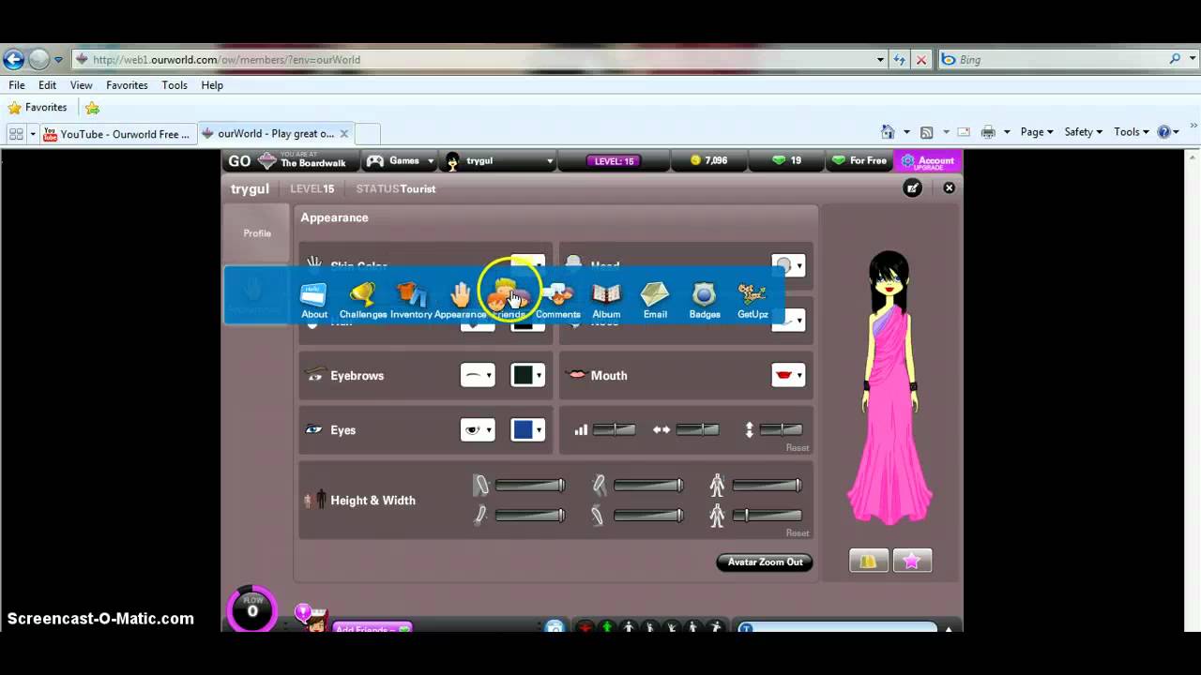Click the green dance emote icon
Viewport: 1201px width, 675px height.
click(x=607, y=627)
